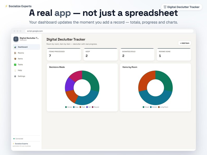Select the Closet legend swatch

(143, 107)
